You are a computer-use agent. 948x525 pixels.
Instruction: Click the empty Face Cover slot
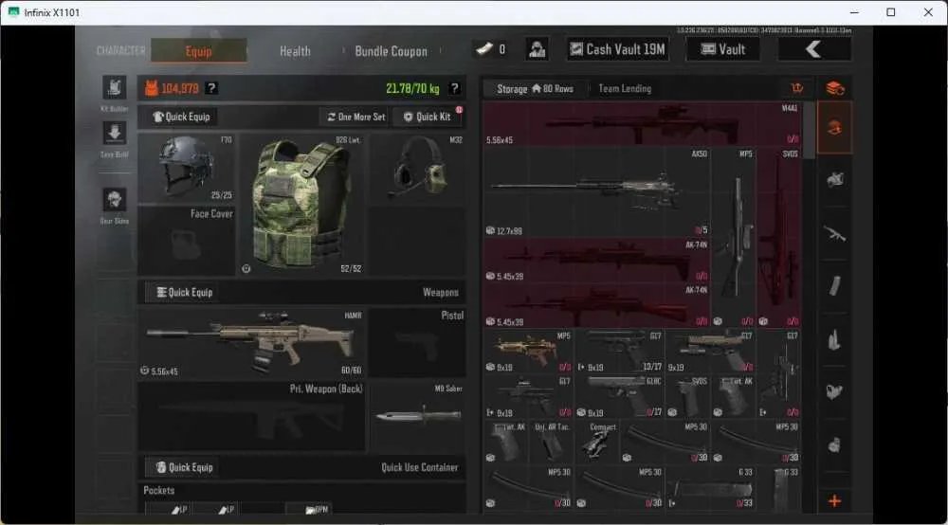186,241
